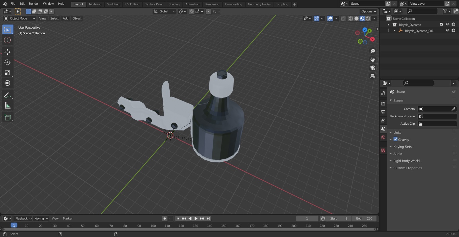Open Render properties tab icon
Image resolution: width=459 pixels, height=237 pixels.
(x=383, y=104)
